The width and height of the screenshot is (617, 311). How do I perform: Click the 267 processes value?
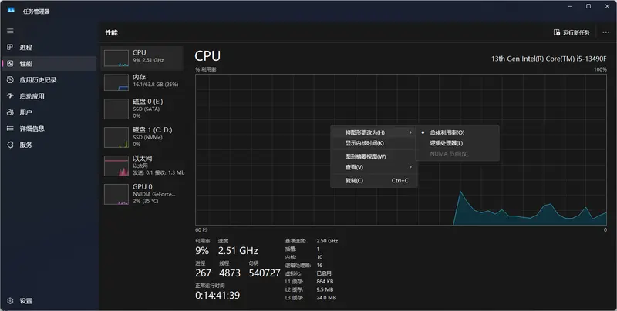coord(203,273)
